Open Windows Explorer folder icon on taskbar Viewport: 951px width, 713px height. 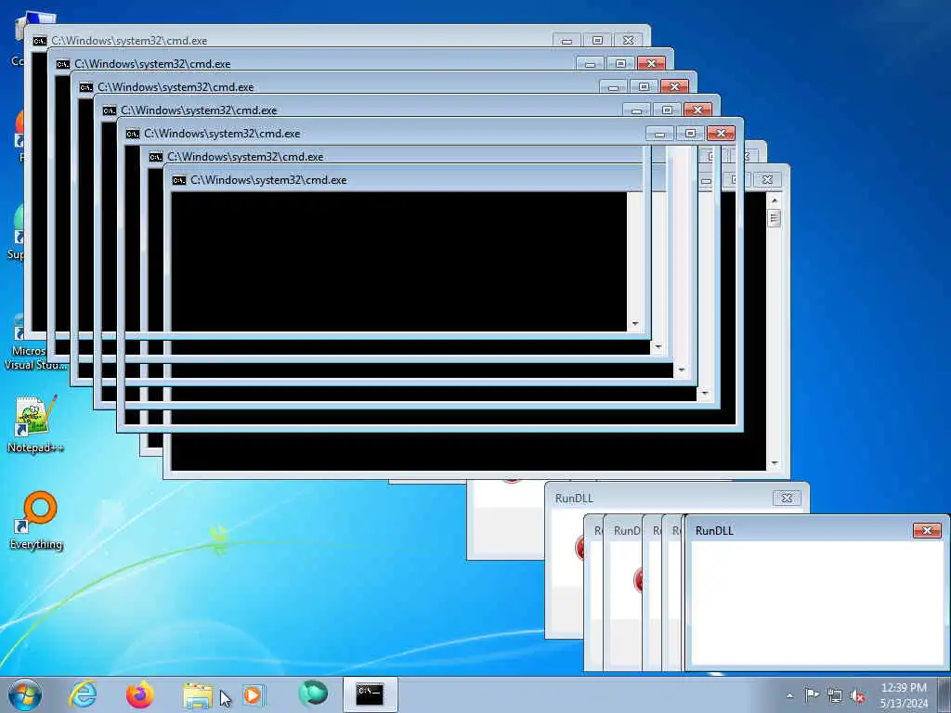198,695
